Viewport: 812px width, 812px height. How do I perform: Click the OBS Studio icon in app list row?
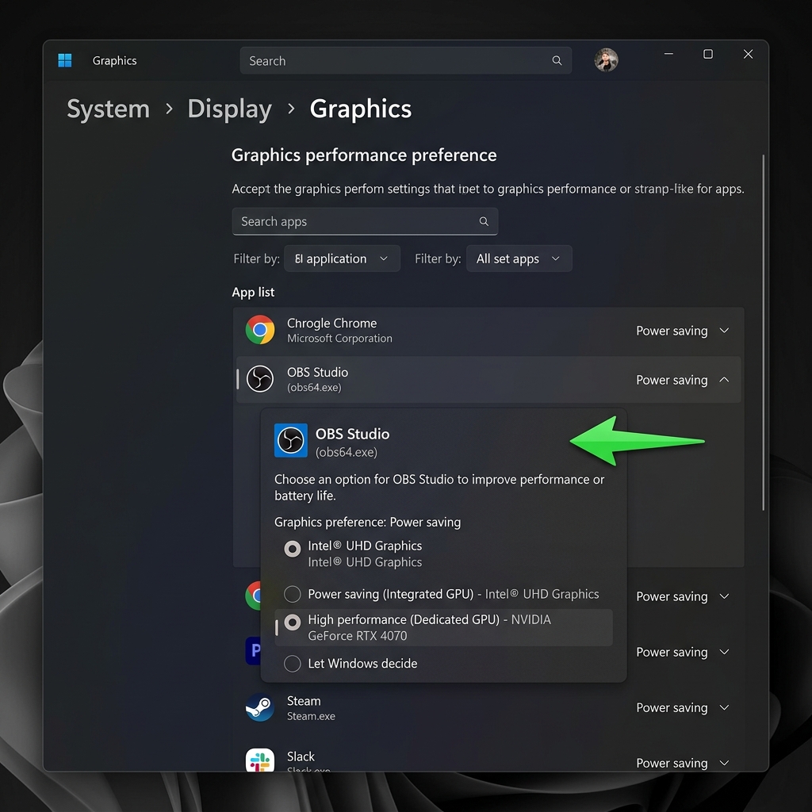click(260, 379)
